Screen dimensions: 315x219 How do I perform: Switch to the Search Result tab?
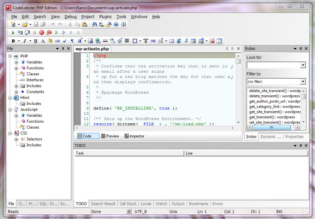pyautogui.click(x=103, y=204)
